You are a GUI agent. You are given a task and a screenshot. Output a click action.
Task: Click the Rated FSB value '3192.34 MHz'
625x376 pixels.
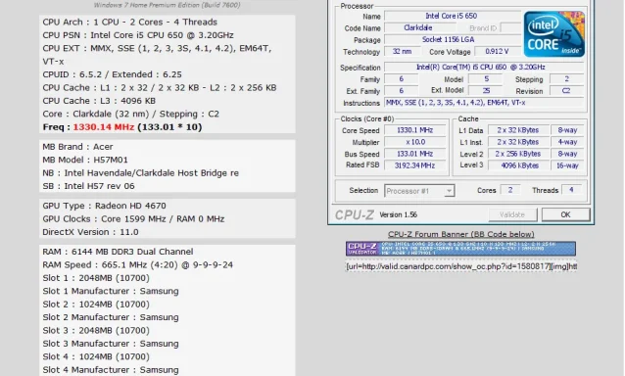point(415,165)
